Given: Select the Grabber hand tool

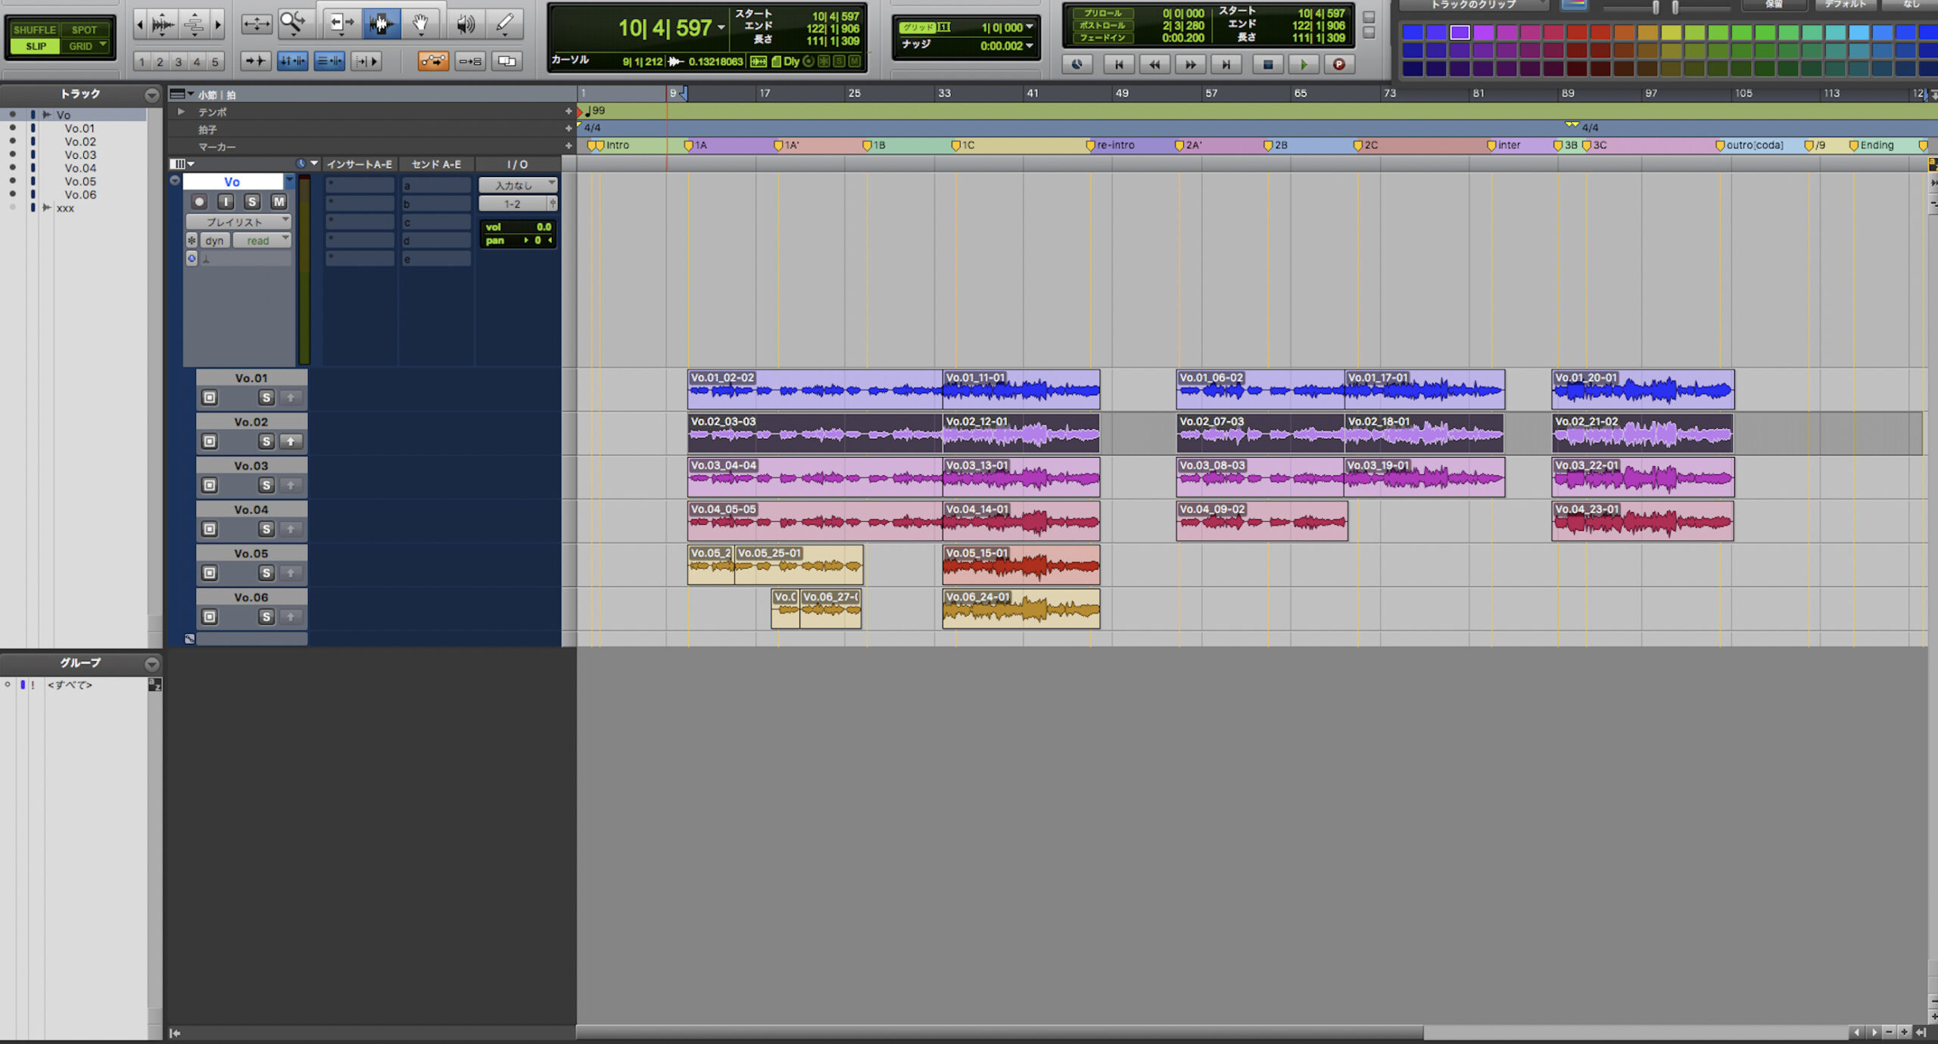Looking at the screenshot, I should [x=422, y=24].
